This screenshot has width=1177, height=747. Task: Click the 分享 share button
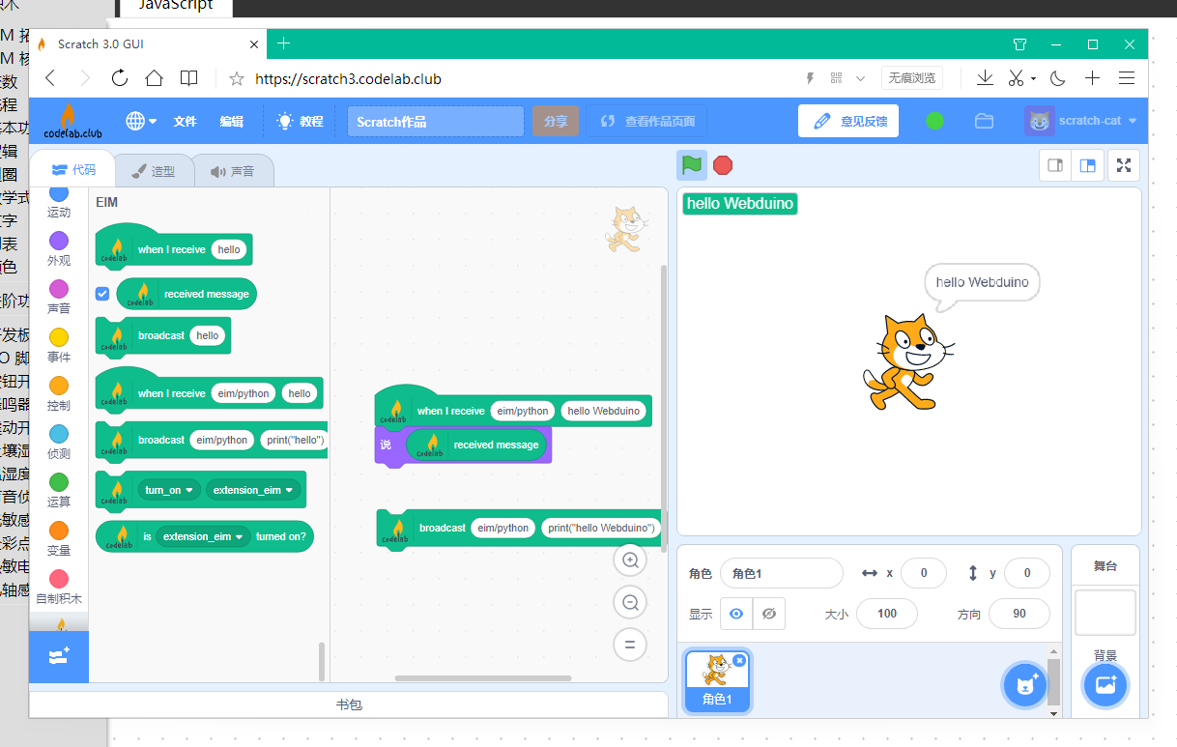556,122
